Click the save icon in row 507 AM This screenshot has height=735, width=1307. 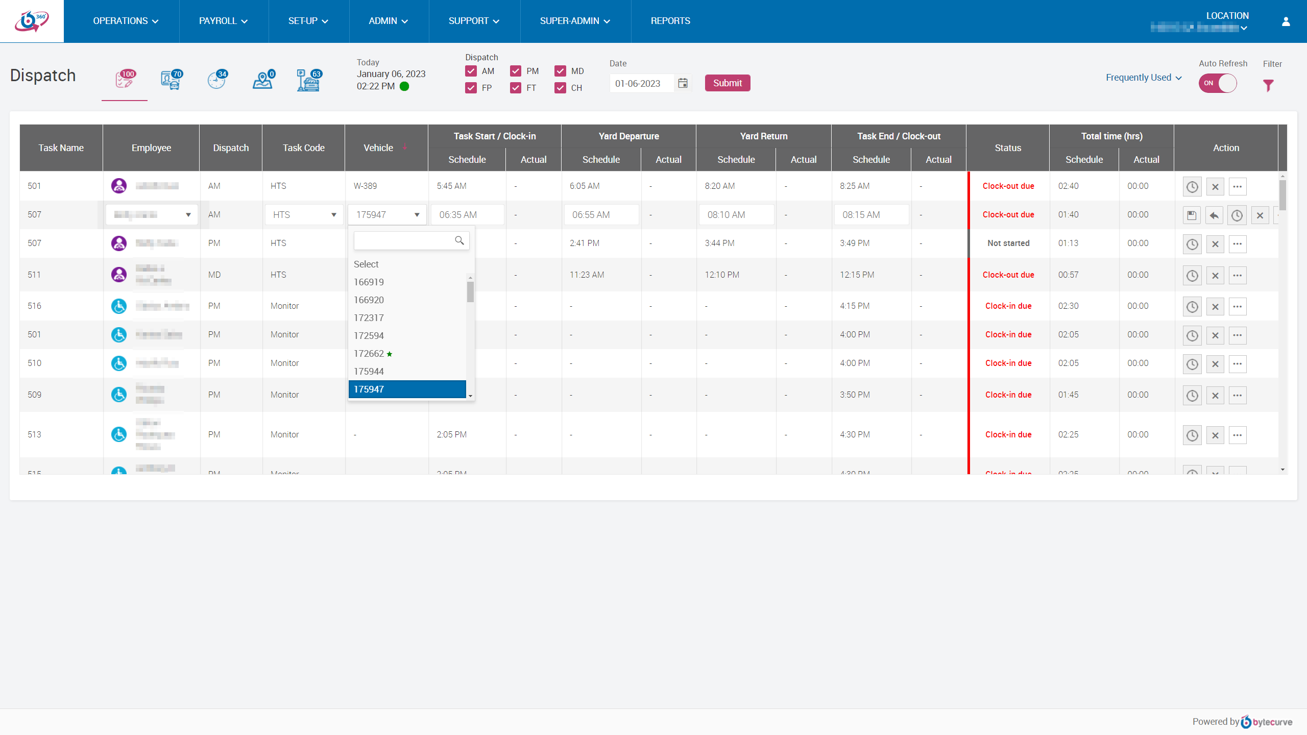(1192, 215)
